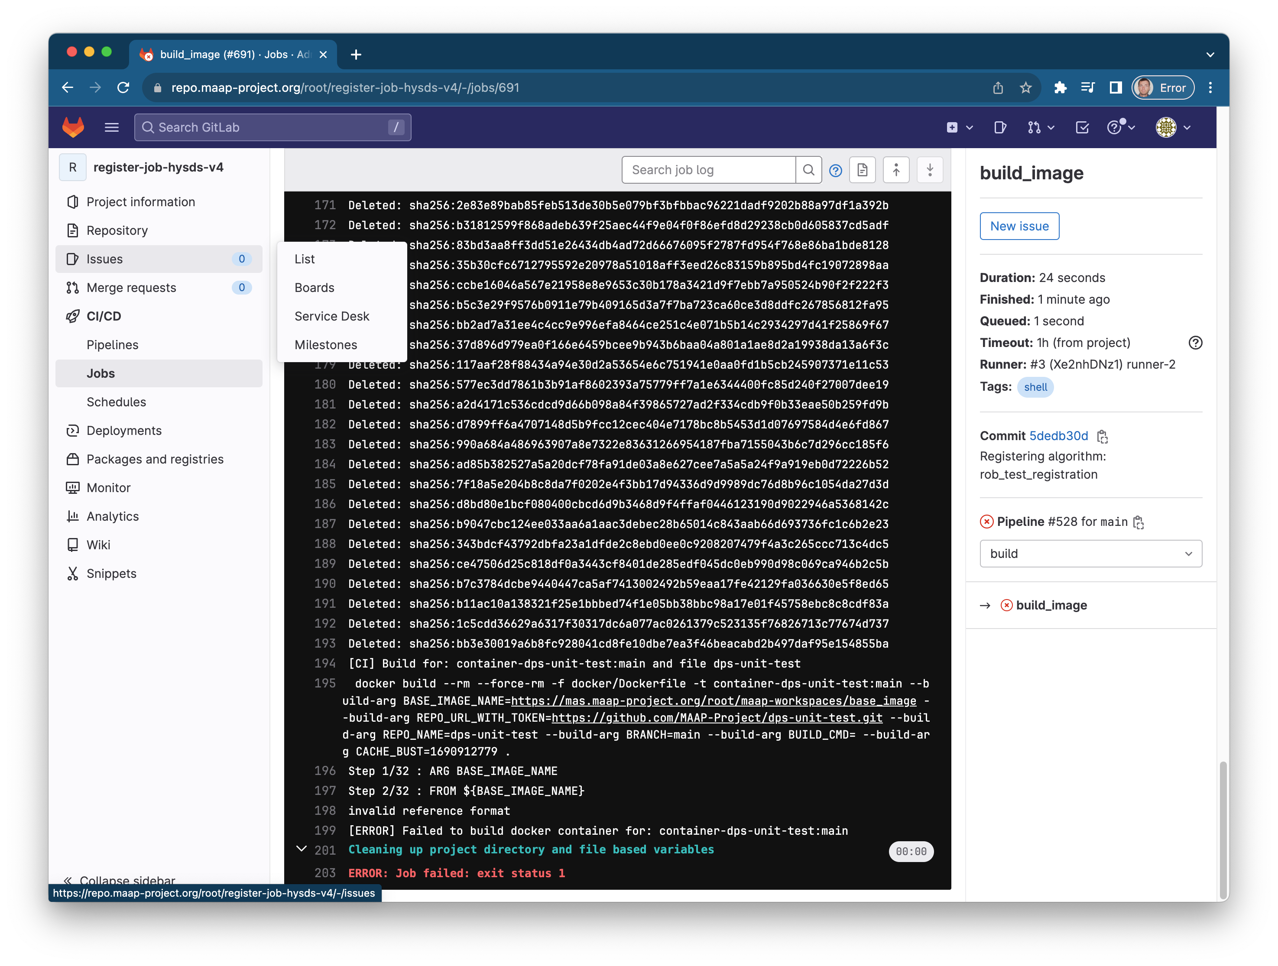Image resolution: width=1278 pixels, height=966 pixels.
Task: Open Merge requests in the sidebar
Action: 159,288
